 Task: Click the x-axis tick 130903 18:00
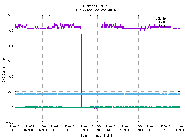(x=138, y=128)
